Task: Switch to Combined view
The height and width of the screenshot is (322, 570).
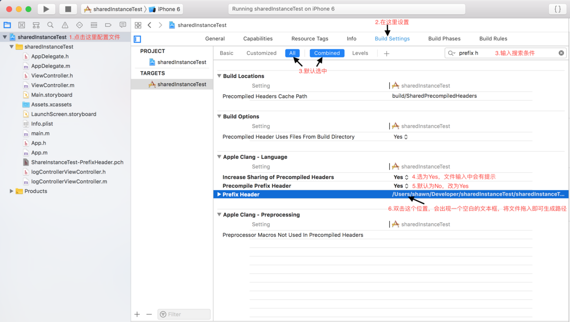Action: point(327,53)
